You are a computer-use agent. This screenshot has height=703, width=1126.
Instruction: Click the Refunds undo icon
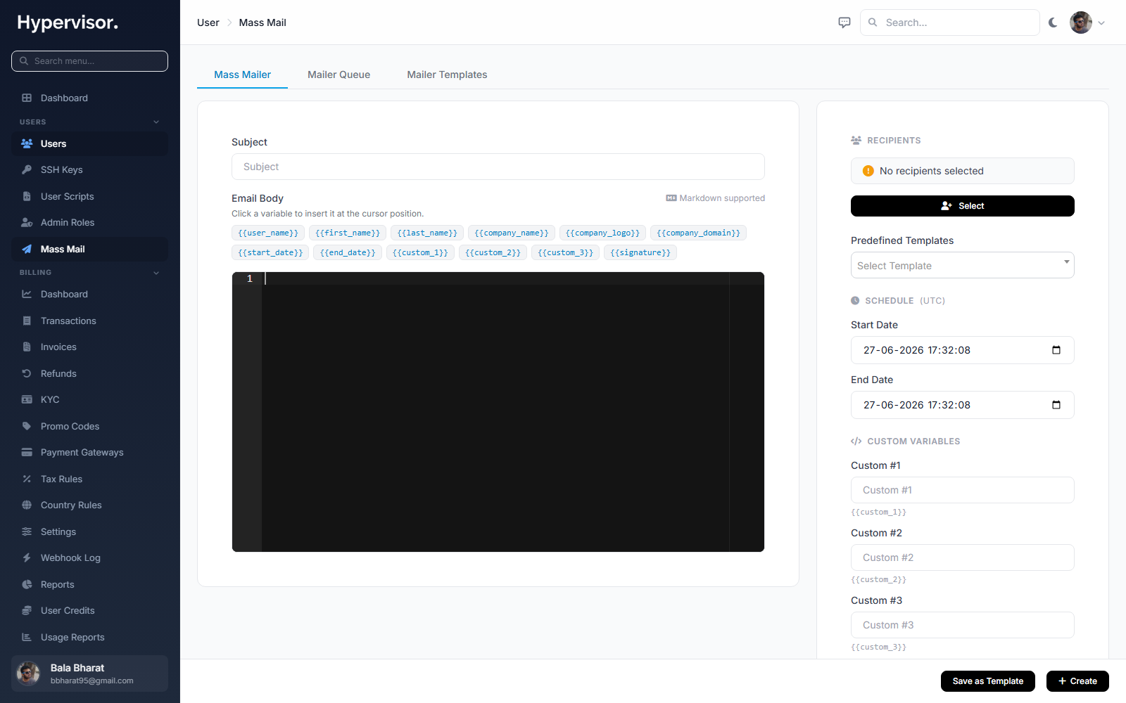(27, 373)
